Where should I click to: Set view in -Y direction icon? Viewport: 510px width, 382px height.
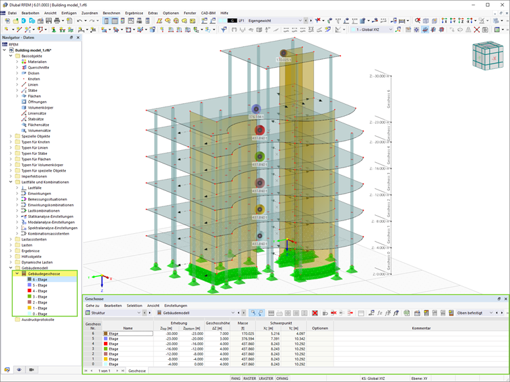pos(452,21)
